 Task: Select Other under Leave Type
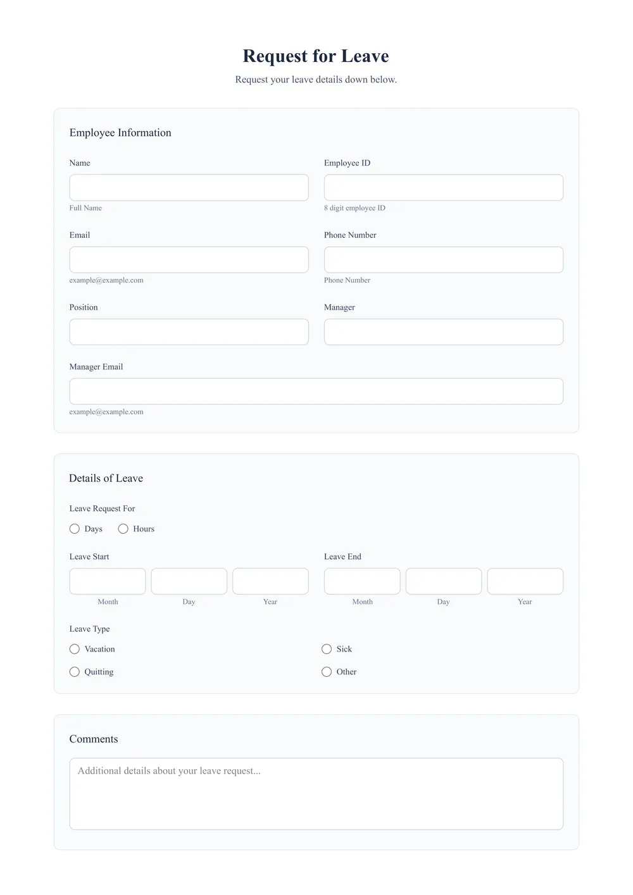point(327,671)
